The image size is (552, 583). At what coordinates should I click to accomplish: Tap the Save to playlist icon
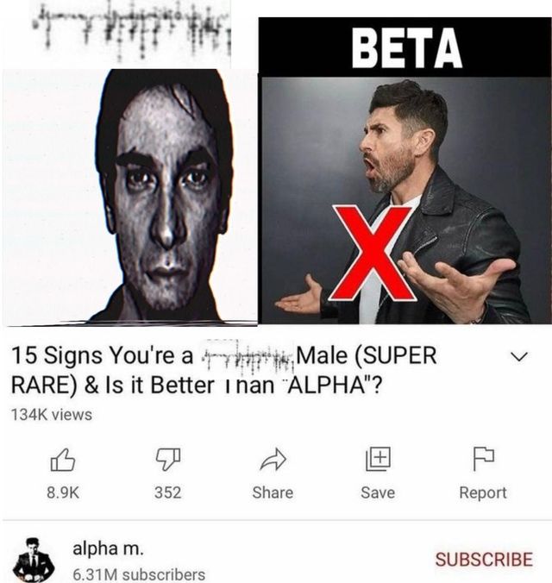click(378, 459)
